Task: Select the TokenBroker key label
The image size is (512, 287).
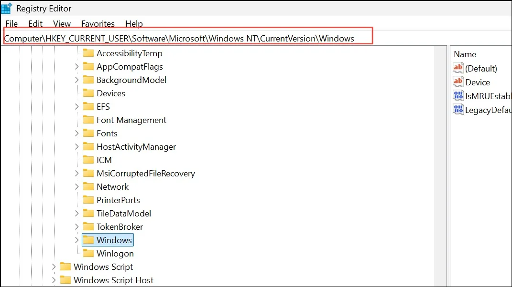Action: click(x=120, y=227)
